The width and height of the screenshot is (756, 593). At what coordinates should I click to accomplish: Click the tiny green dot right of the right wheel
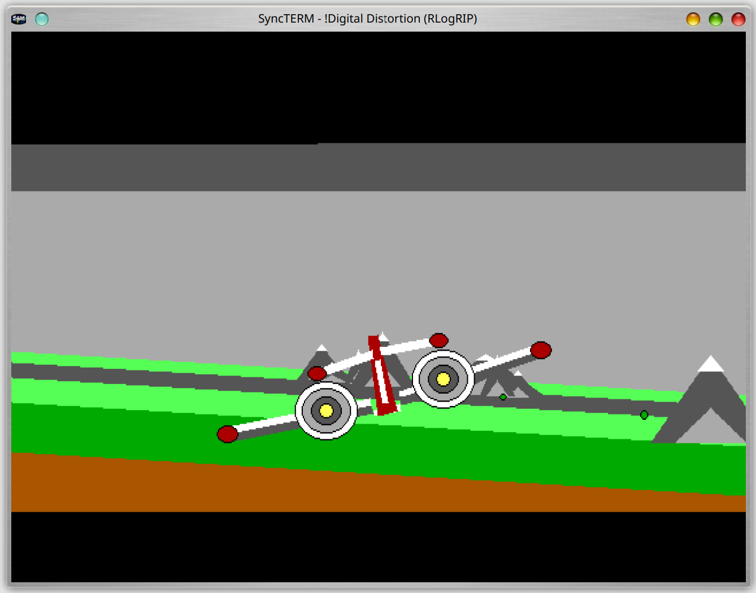point(503,397)
